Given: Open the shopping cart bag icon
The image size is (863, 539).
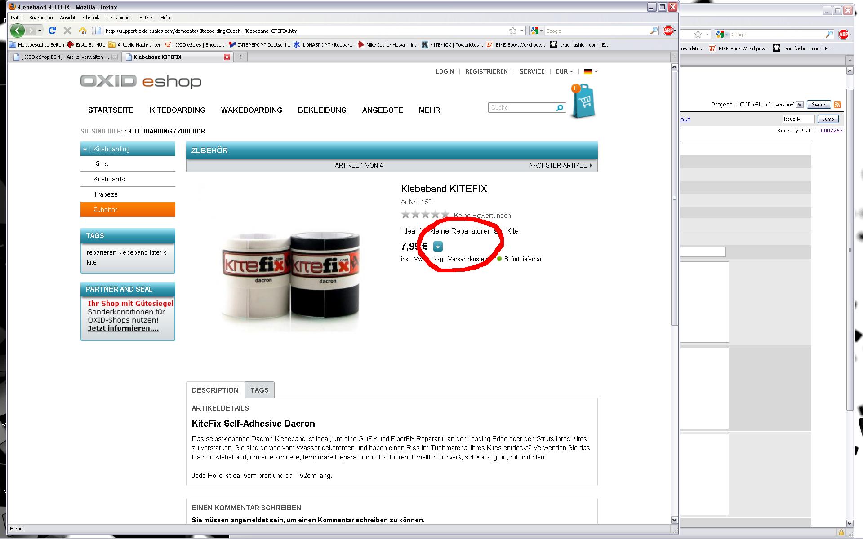Looking at the screenshot, I should tap(583, 102).
